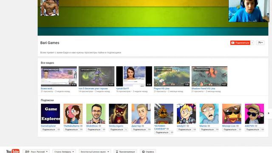This screenshot has width=272, height=153.
Task: Open ЧЕЛОВЕК-САМОВАР channel avatar
Action: click(164, 114)
